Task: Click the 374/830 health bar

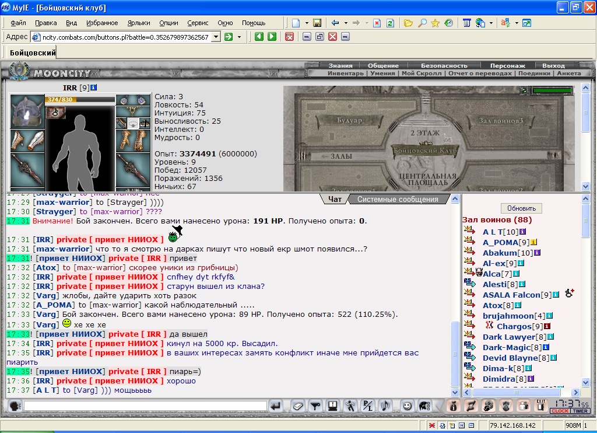Action: coord(79,99)
